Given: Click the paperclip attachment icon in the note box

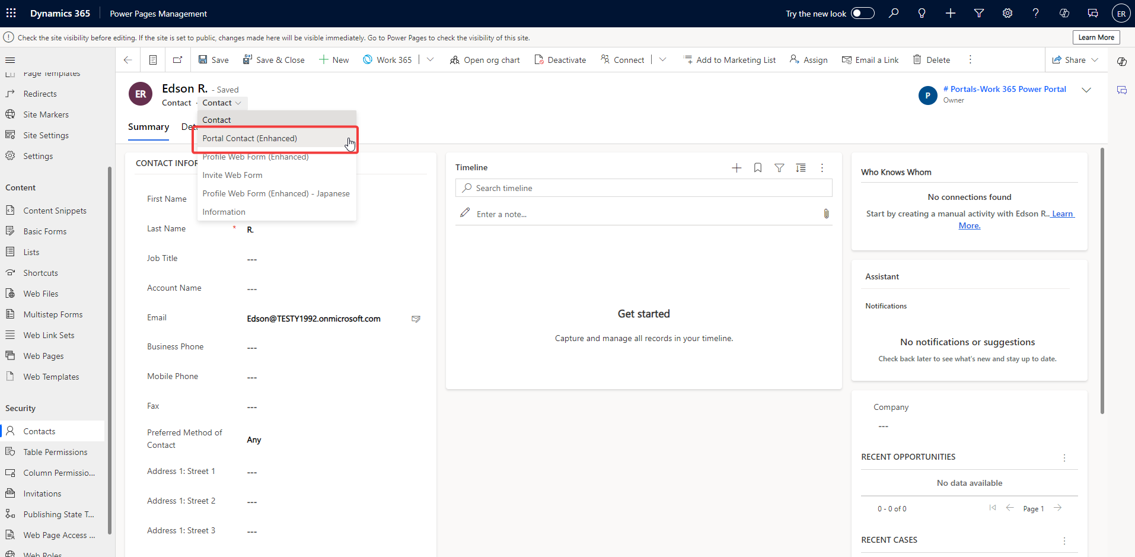Looking at the screenshot, I should pyautogui.click(x=826, y=214).
